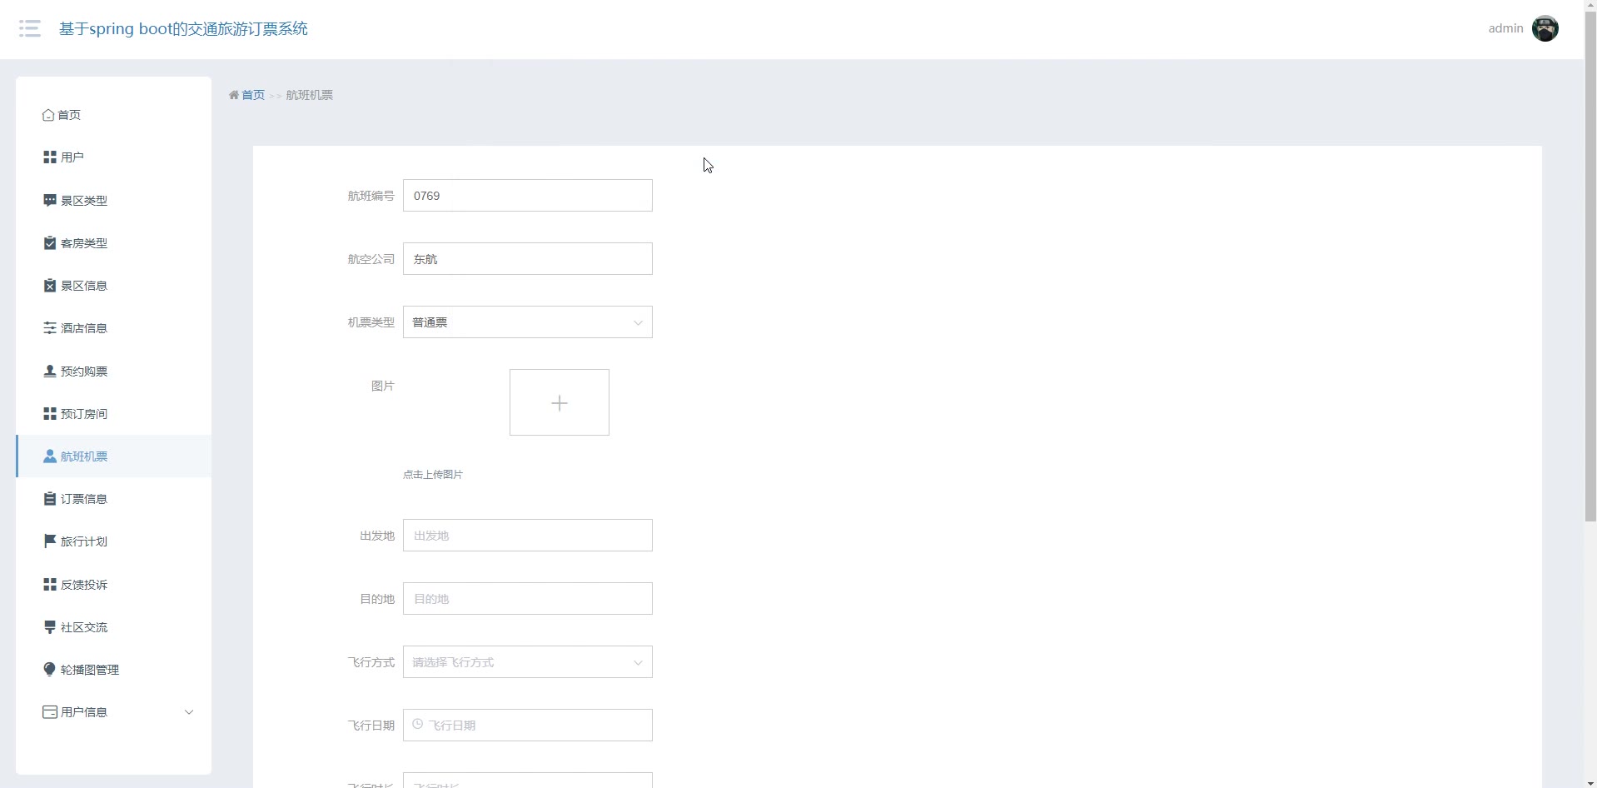Screen dimensions: 1597x788
Task: Click the 首页 breadcrumb link
Action: pyautogui.click(x=253, y=95)
